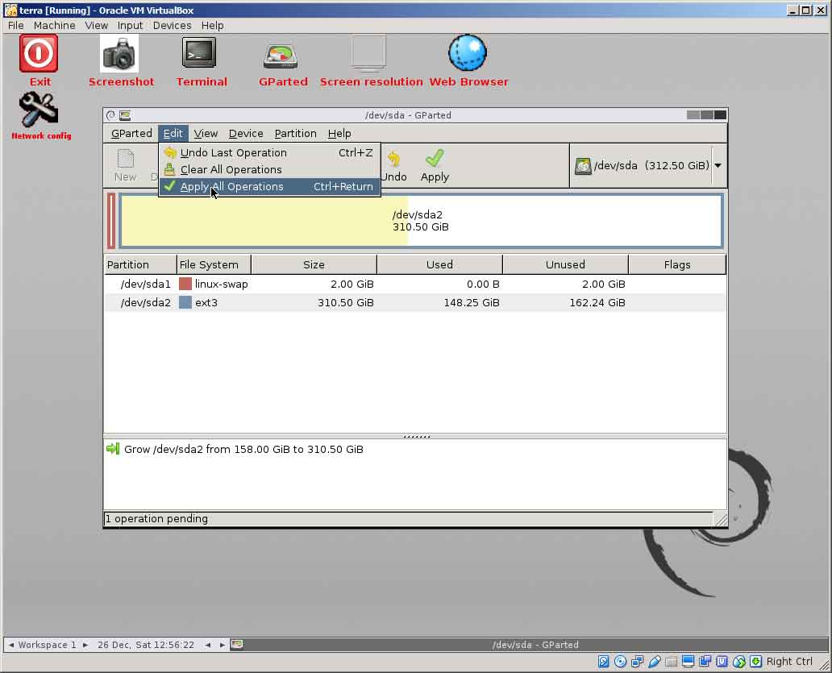Click the linux-swap red color swatch
Screen dimensions: 832x673
185,284
